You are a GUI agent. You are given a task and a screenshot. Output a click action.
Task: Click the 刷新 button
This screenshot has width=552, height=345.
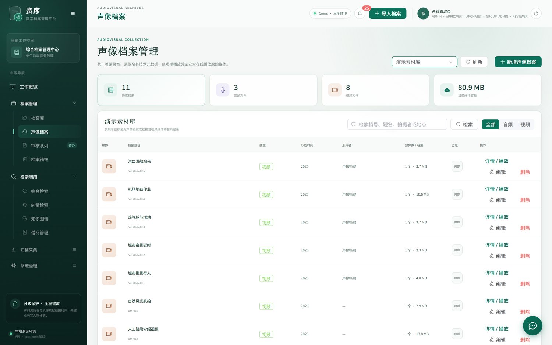[x=474, y=62]
